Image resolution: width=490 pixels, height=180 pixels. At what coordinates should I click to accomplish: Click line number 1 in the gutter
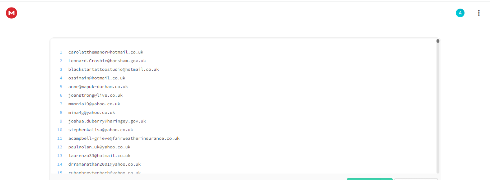pyautogui.click(x=61, y=52)
